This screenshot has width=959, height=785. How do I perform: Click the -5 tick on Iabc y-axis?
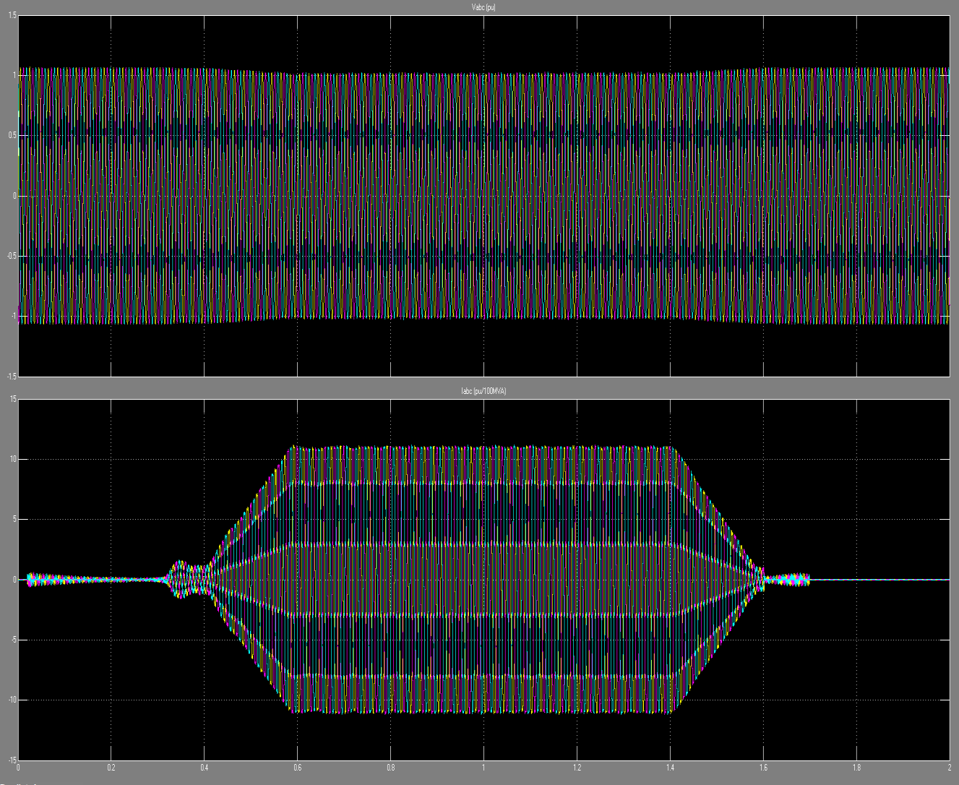tap(13, 640)
